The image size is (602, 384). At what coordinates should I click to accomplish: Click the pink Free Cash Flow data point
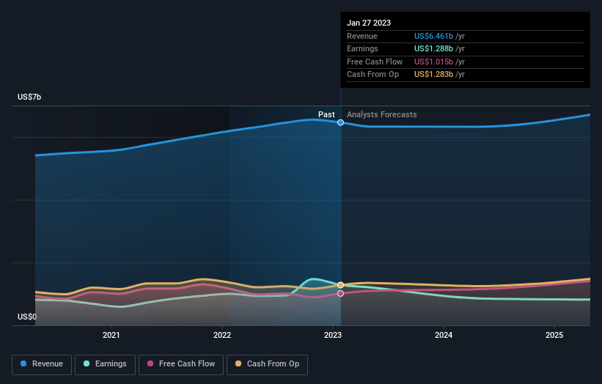pyautogui.click(x=340, y=293)
